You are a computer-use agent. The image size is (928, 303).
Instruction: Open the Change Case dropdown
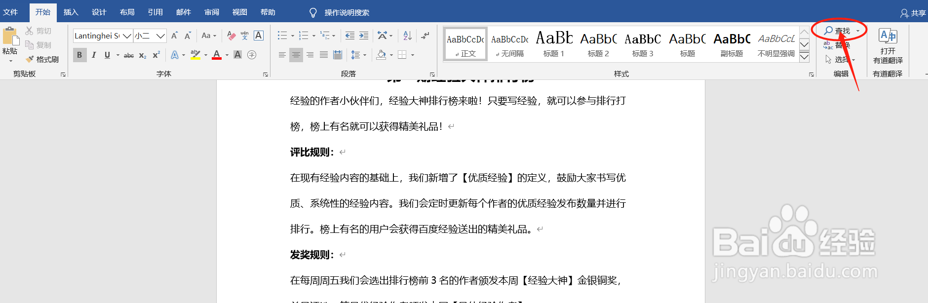(x=209, y=36)
